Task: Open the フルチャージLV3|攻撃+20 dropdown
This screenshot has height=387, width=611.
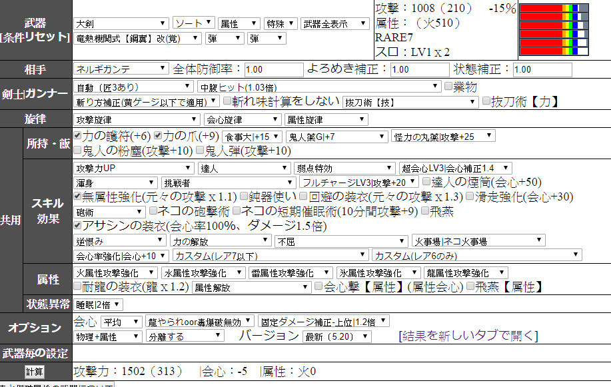Action: [x=359, y=182]
